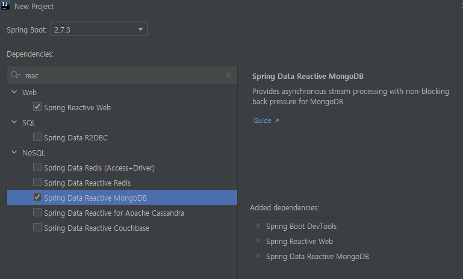The width and height of the screenshot is (463, 279).
Task: Collapse the SQL category
Action: point(14,123)
